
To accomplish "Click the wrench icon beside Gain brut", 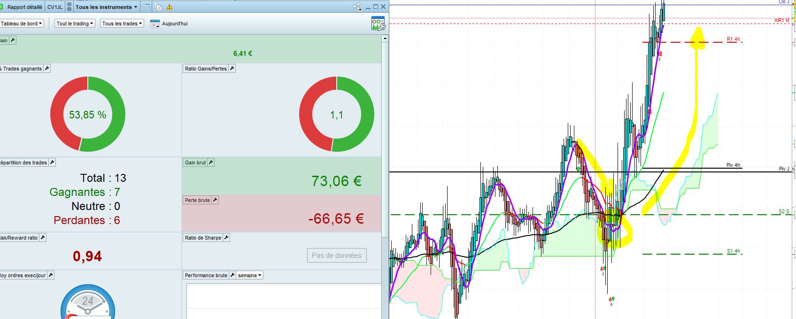I will click(211, 163).
